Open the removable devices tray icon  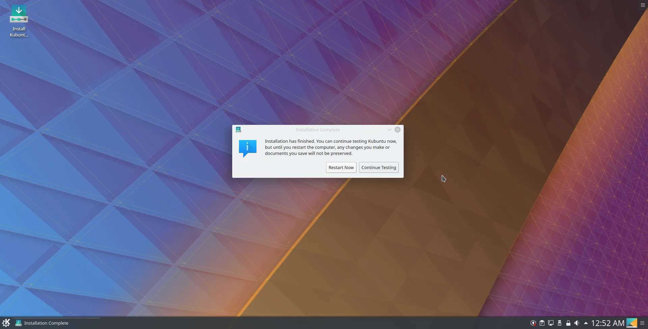(x=560, y=323)
